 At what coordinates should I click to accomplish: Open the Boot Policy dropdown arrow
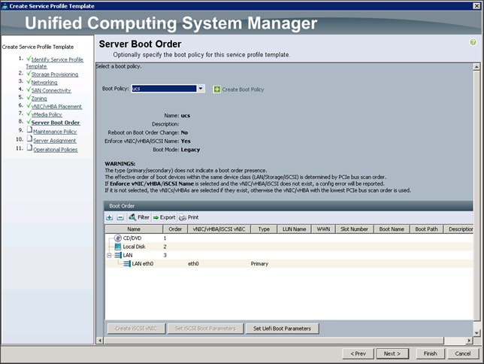[x=201, y=89]
